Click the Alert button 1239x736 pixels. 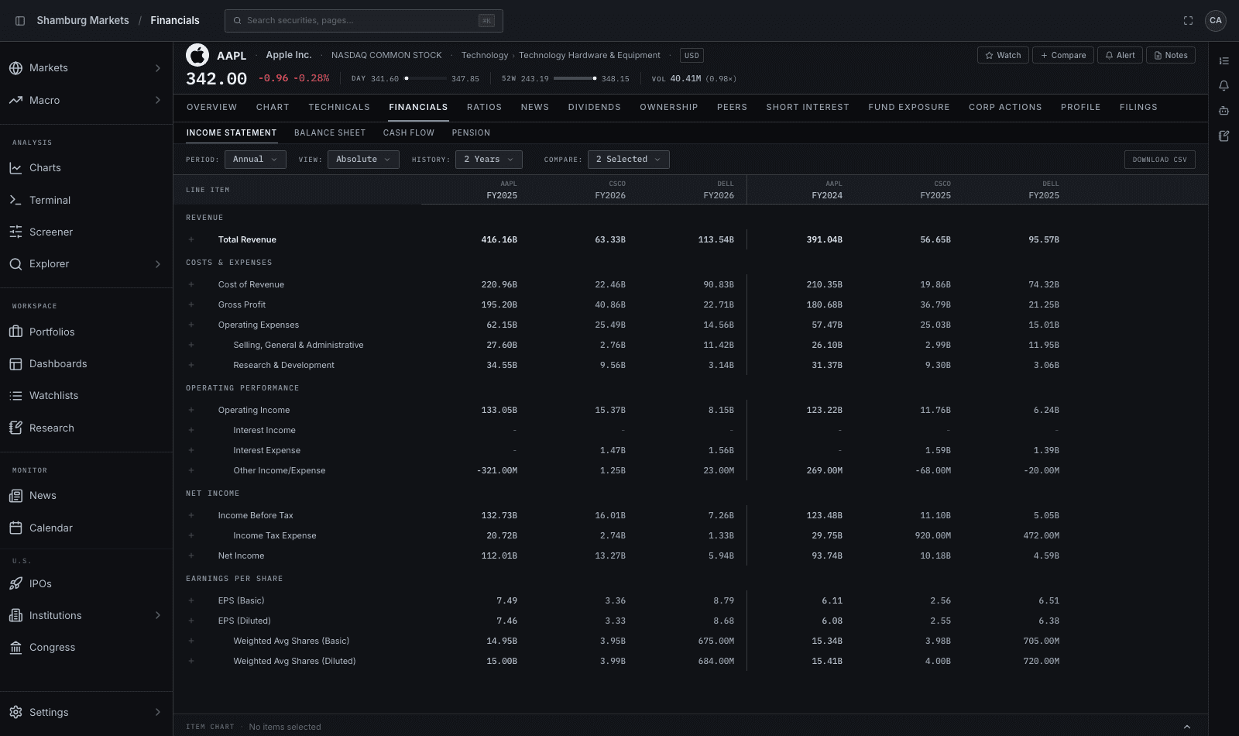pos(1120,55)
